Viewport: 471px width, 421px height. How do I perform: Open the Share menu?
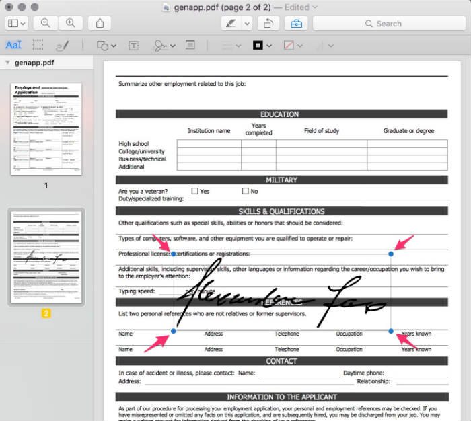[100, 23]
